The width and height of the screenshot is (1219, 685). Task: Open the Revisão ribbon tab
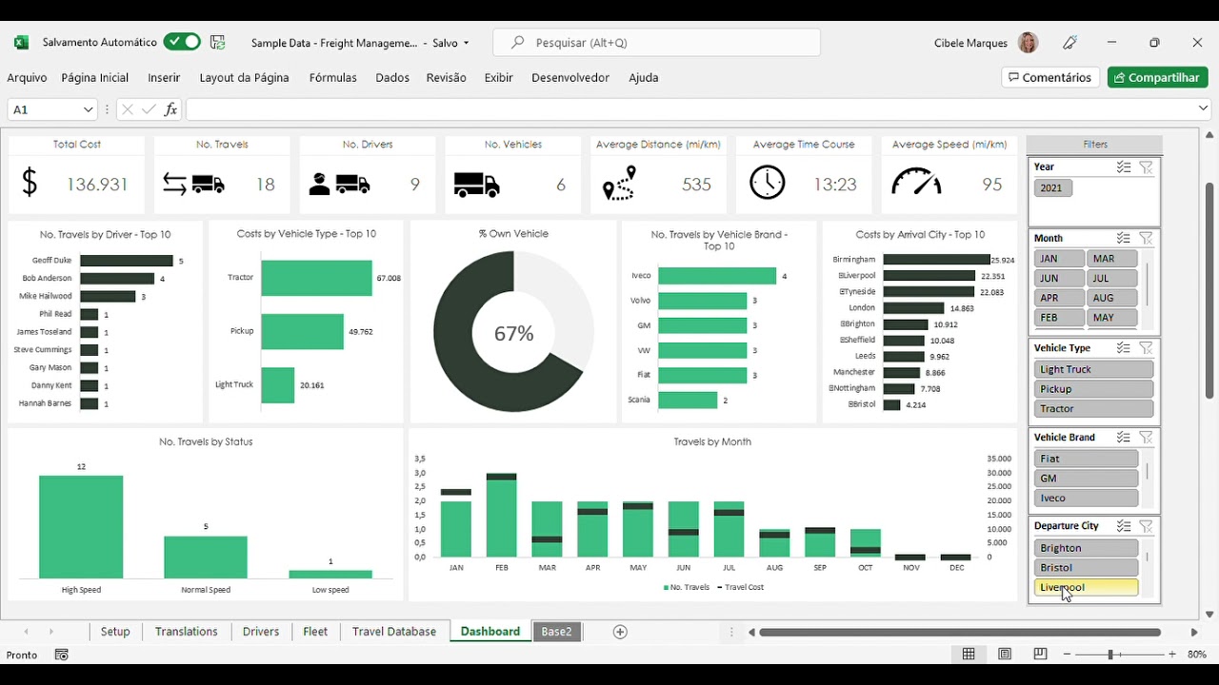click(447, 78)
